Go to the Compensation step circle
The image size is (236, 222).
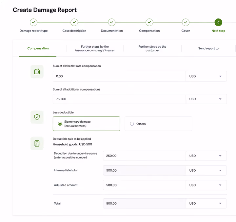[x=149, y=22]
